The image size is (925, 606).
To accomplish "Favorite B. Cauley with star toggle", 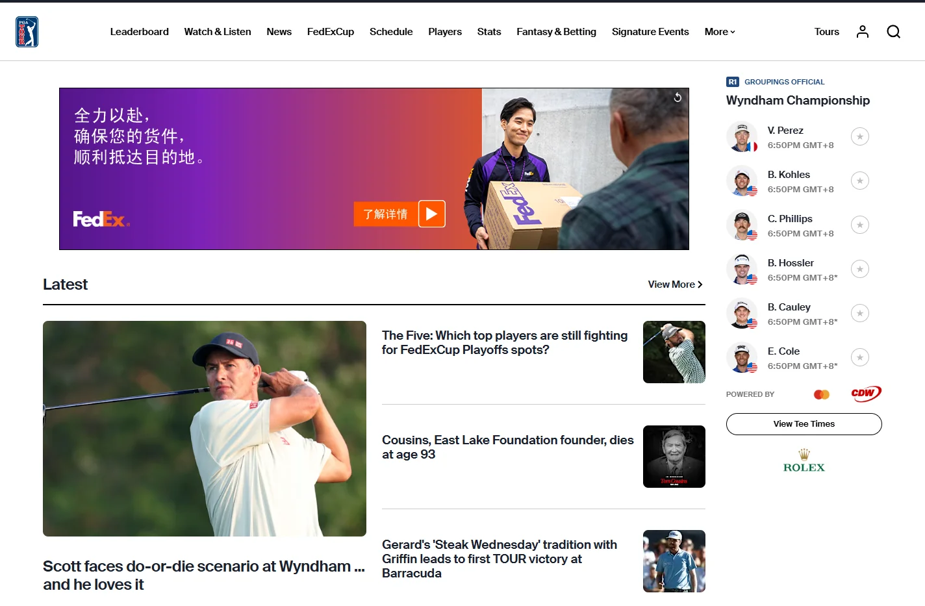I will pyautogui.click(x=860, y=313).
